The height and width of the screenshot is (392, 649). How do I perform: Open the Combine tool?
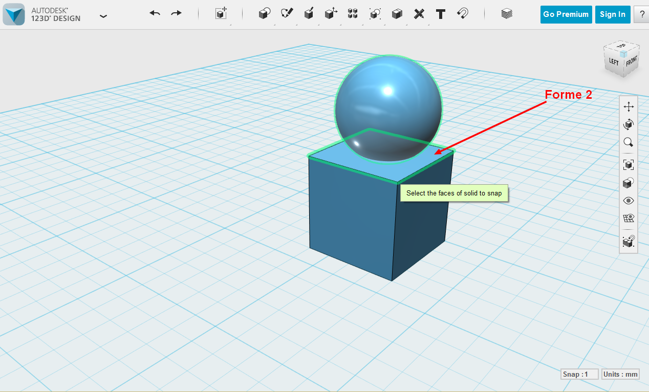(x=397, y=14)
